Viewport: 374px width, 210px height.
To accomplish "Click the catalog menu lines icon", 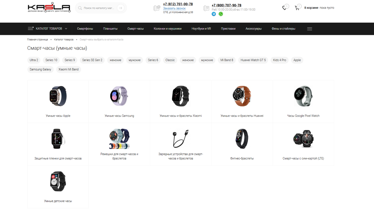I will coord(31,29).
